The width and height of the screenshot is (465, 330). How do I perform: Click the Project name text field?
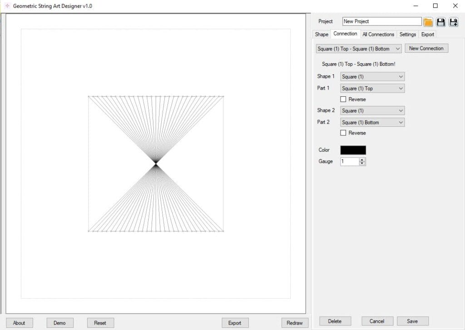pyautogui.click(x=381, y=21)
